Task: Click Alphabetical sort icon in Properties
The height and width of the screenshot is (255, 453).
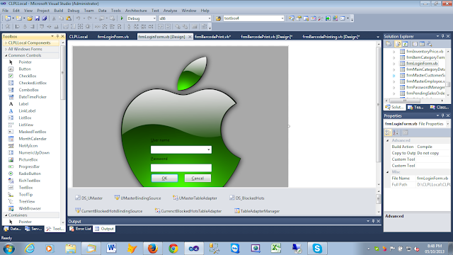Action: click(396, 132)
